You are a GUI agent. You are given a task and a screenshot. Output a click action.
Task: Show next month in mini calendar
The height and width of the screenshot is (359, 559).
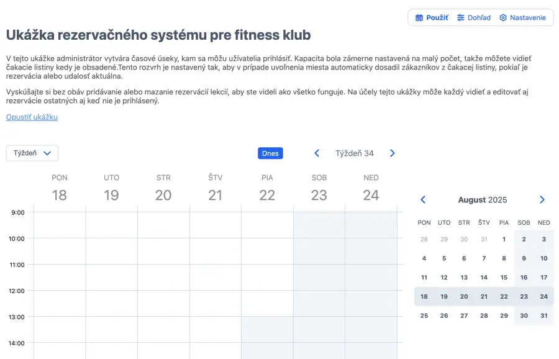click(542, 200)
